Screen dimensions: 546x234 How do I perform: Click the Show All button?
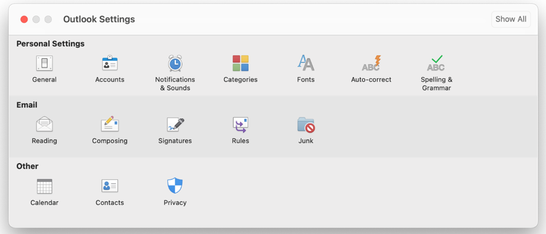click(511, 19)
